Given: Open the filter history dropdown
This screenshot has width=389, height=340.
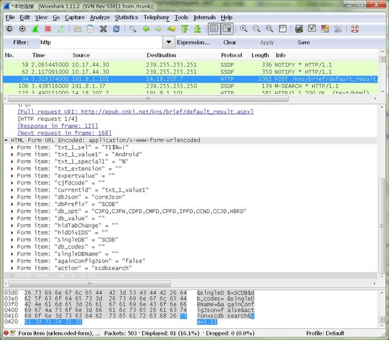Looking at the screenshot, I should click(x=169, y=42).
